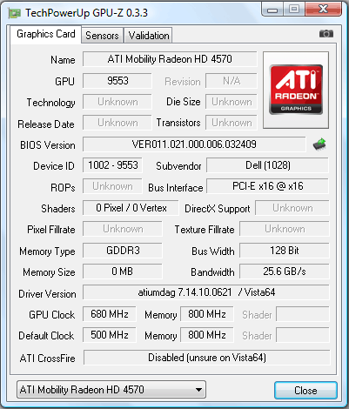Screen dimensions: 349x409
Task: Click the empty Shader field in Default Clock row
Action: click(303, 335)
